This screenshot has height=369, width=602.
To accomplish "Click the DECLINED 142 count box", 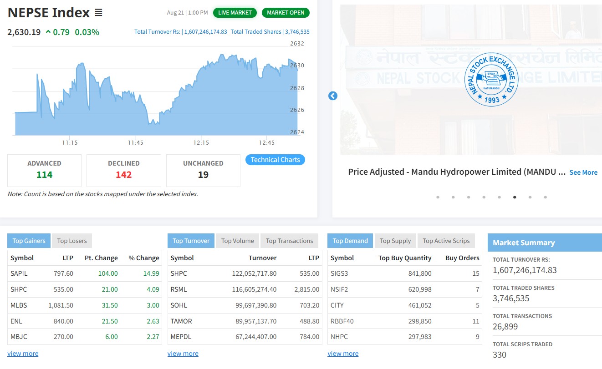I will coord(124,170).
